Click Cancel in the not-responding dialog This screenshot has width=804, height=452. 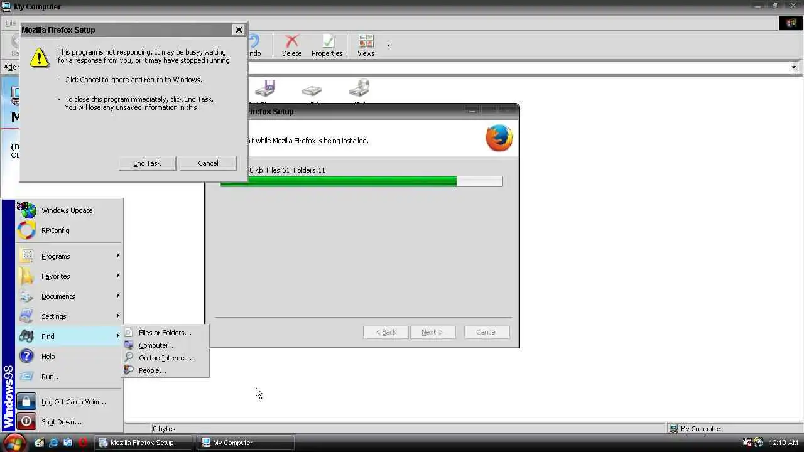tap(208, 163)
